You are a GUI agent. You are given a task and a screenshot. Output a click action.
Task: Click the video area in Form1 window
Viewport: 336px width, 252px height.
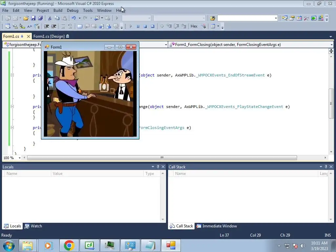90,94
